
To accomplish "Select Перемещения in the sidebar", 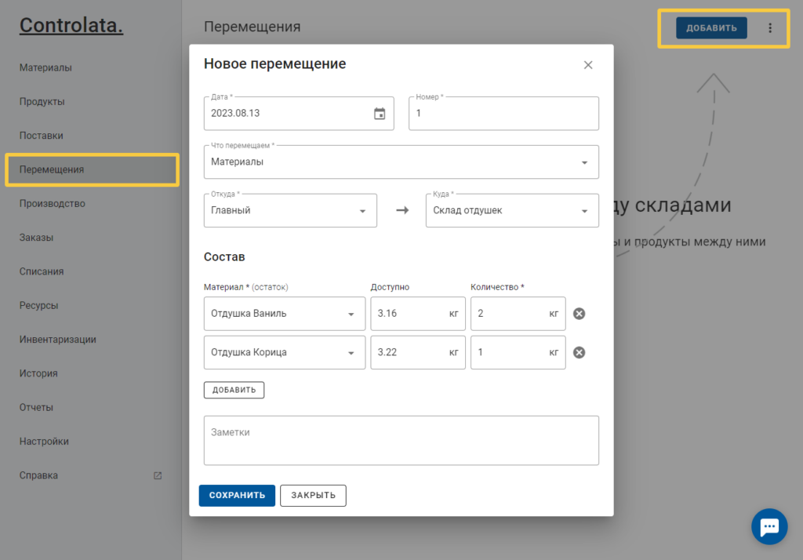I will pyautogui.click(x=93, y=169).
